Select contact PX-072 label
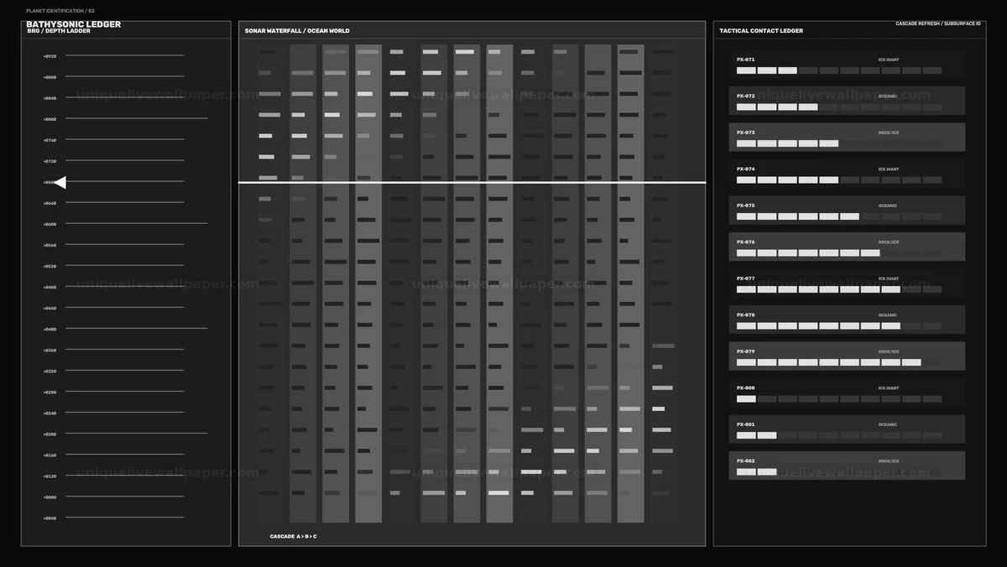 click(x=745, y=96)
